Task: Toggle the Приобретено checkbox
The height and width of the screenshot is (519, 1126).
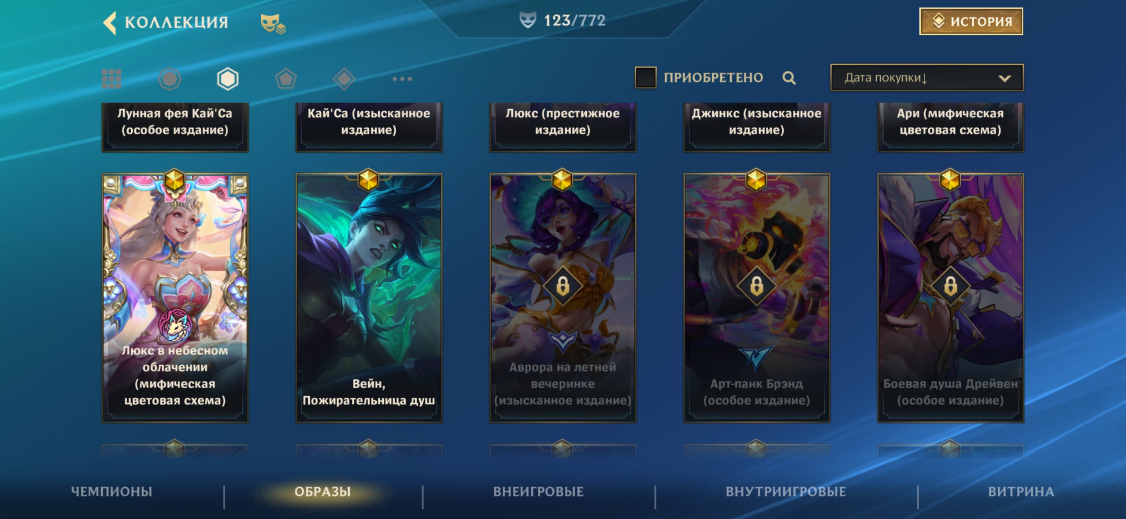Action: [645, 77]
